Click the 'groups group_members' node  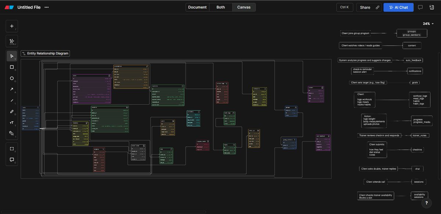(412, 33)
